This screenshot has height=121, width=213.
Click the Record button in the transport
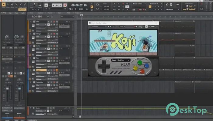click(65, 5)
